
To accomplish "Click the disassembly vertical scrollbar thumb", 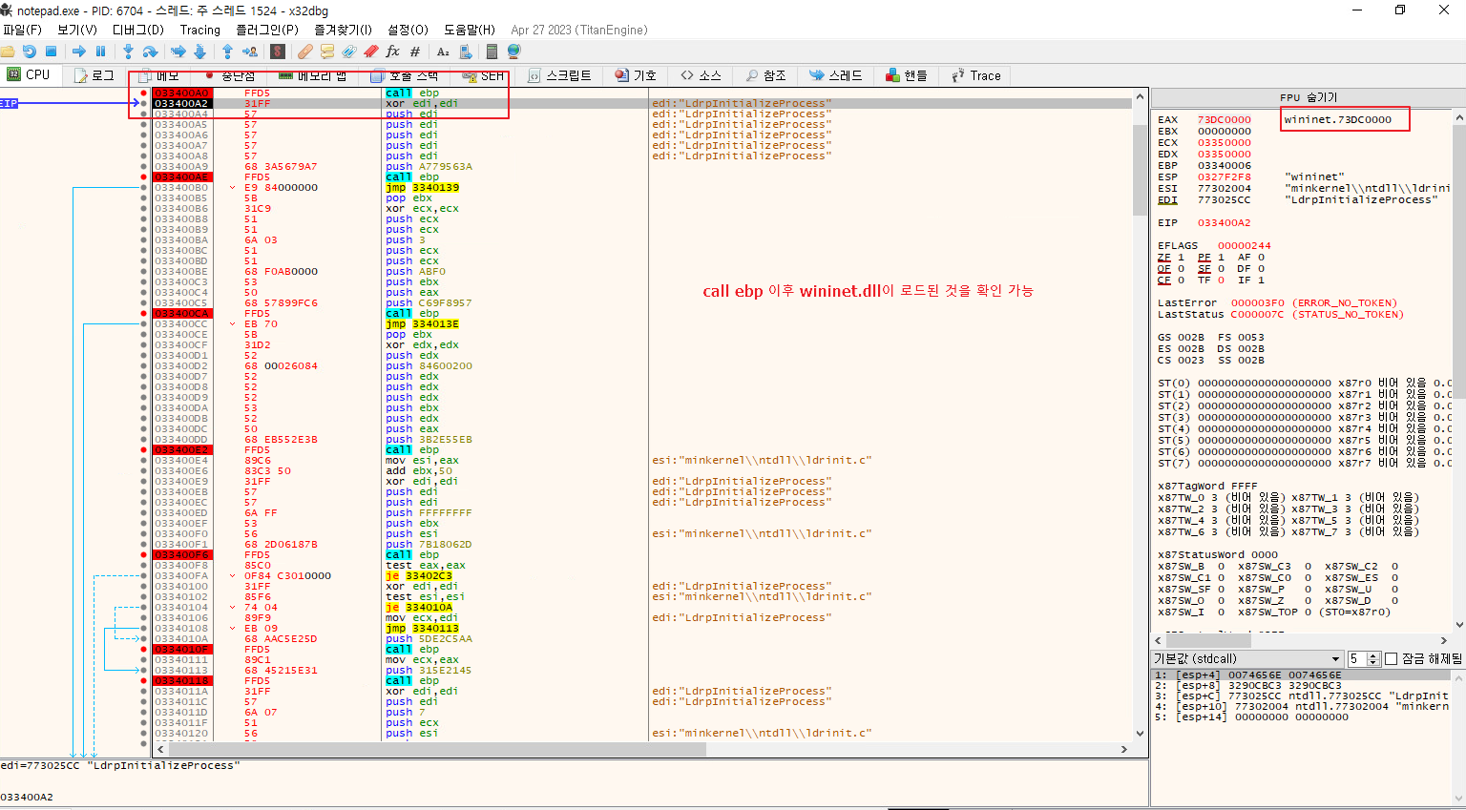I will click(x=1140, y=168).
